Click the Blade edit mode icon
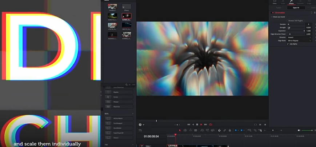This screenshot has height=147, width=316. tap(196, 130)
